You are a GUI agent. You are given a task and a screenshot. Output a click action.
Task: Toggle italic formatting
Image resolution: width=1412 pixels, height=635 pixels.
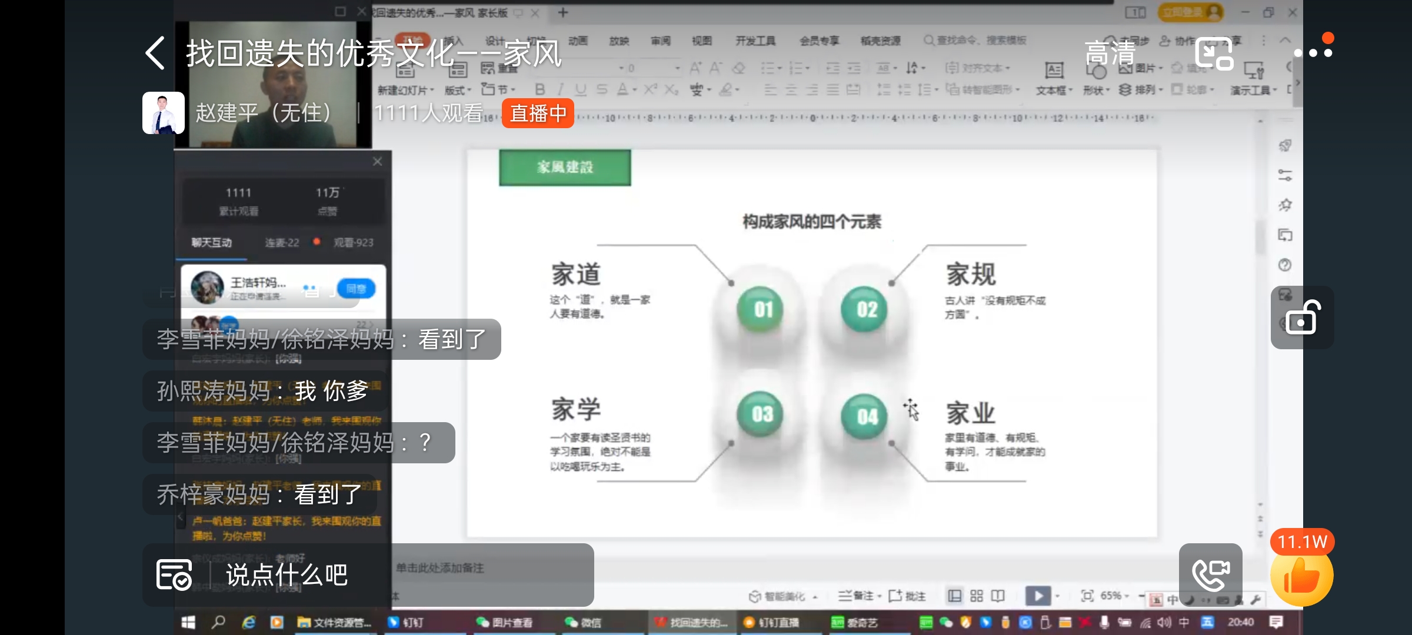[x=560, y=90]
